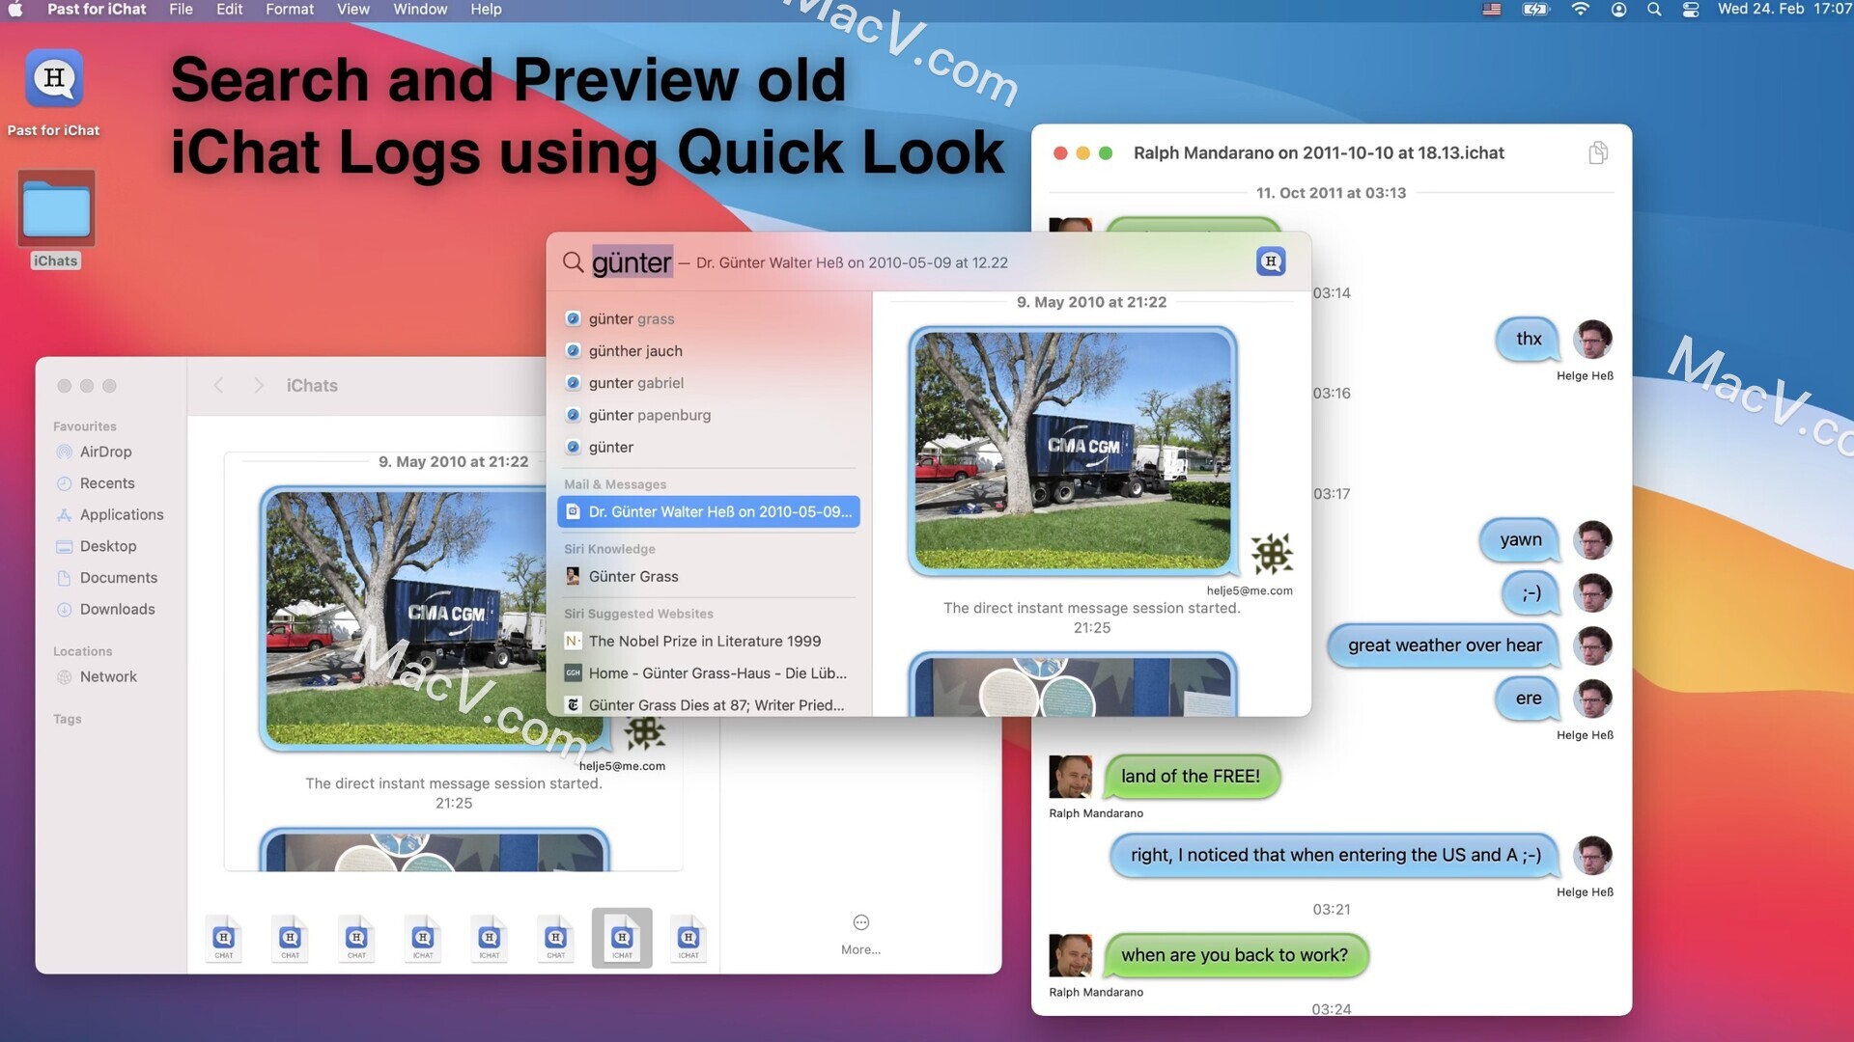Select the plain günter suggestion
1854x1042 pixels.
click(x=710, y=448)
